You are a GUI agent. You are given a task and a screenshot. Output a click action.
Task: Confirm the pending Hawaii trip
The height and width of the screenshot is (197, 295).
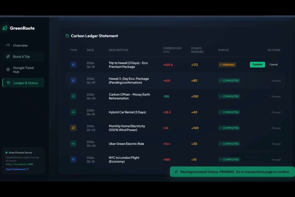257,65
